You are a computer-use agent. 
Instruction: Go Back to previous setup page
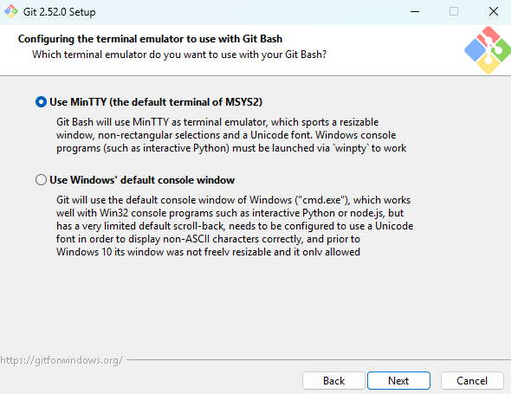coord(333,381)
